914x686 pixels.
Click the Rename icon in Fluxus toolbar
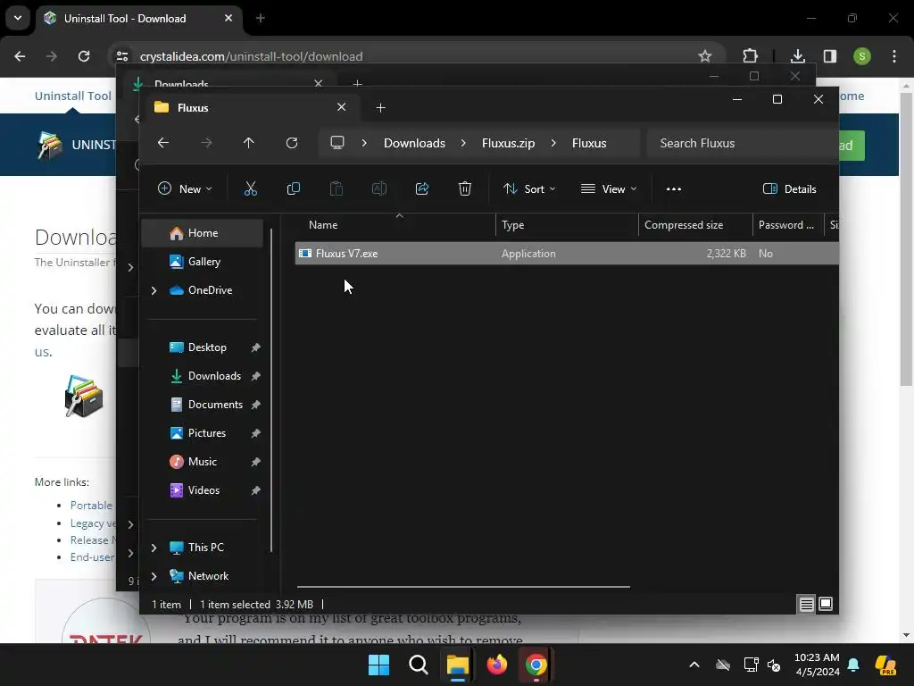pyautogui.click(x=378, y=188)
